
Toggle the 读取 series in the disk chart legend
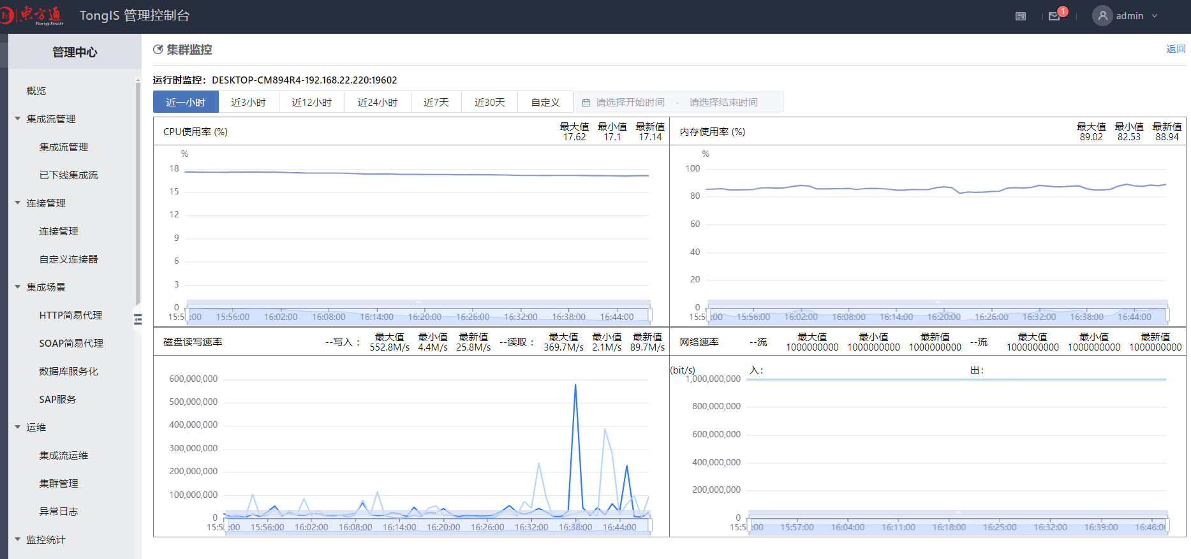coord(517,342)
